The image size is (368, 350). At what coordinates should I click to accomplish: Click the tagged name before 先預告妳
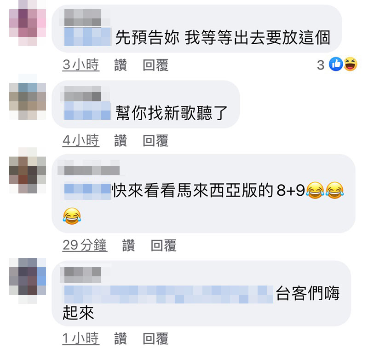click(x=87, y=37)
